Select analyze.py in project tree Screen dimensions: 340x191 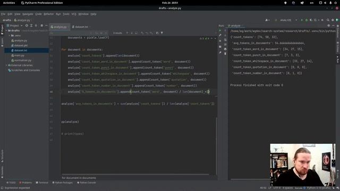pyautogui.click(x=21, y=40)
